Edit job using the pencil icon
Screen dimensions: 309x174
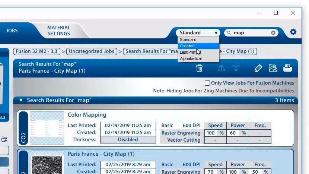point(258,68)
